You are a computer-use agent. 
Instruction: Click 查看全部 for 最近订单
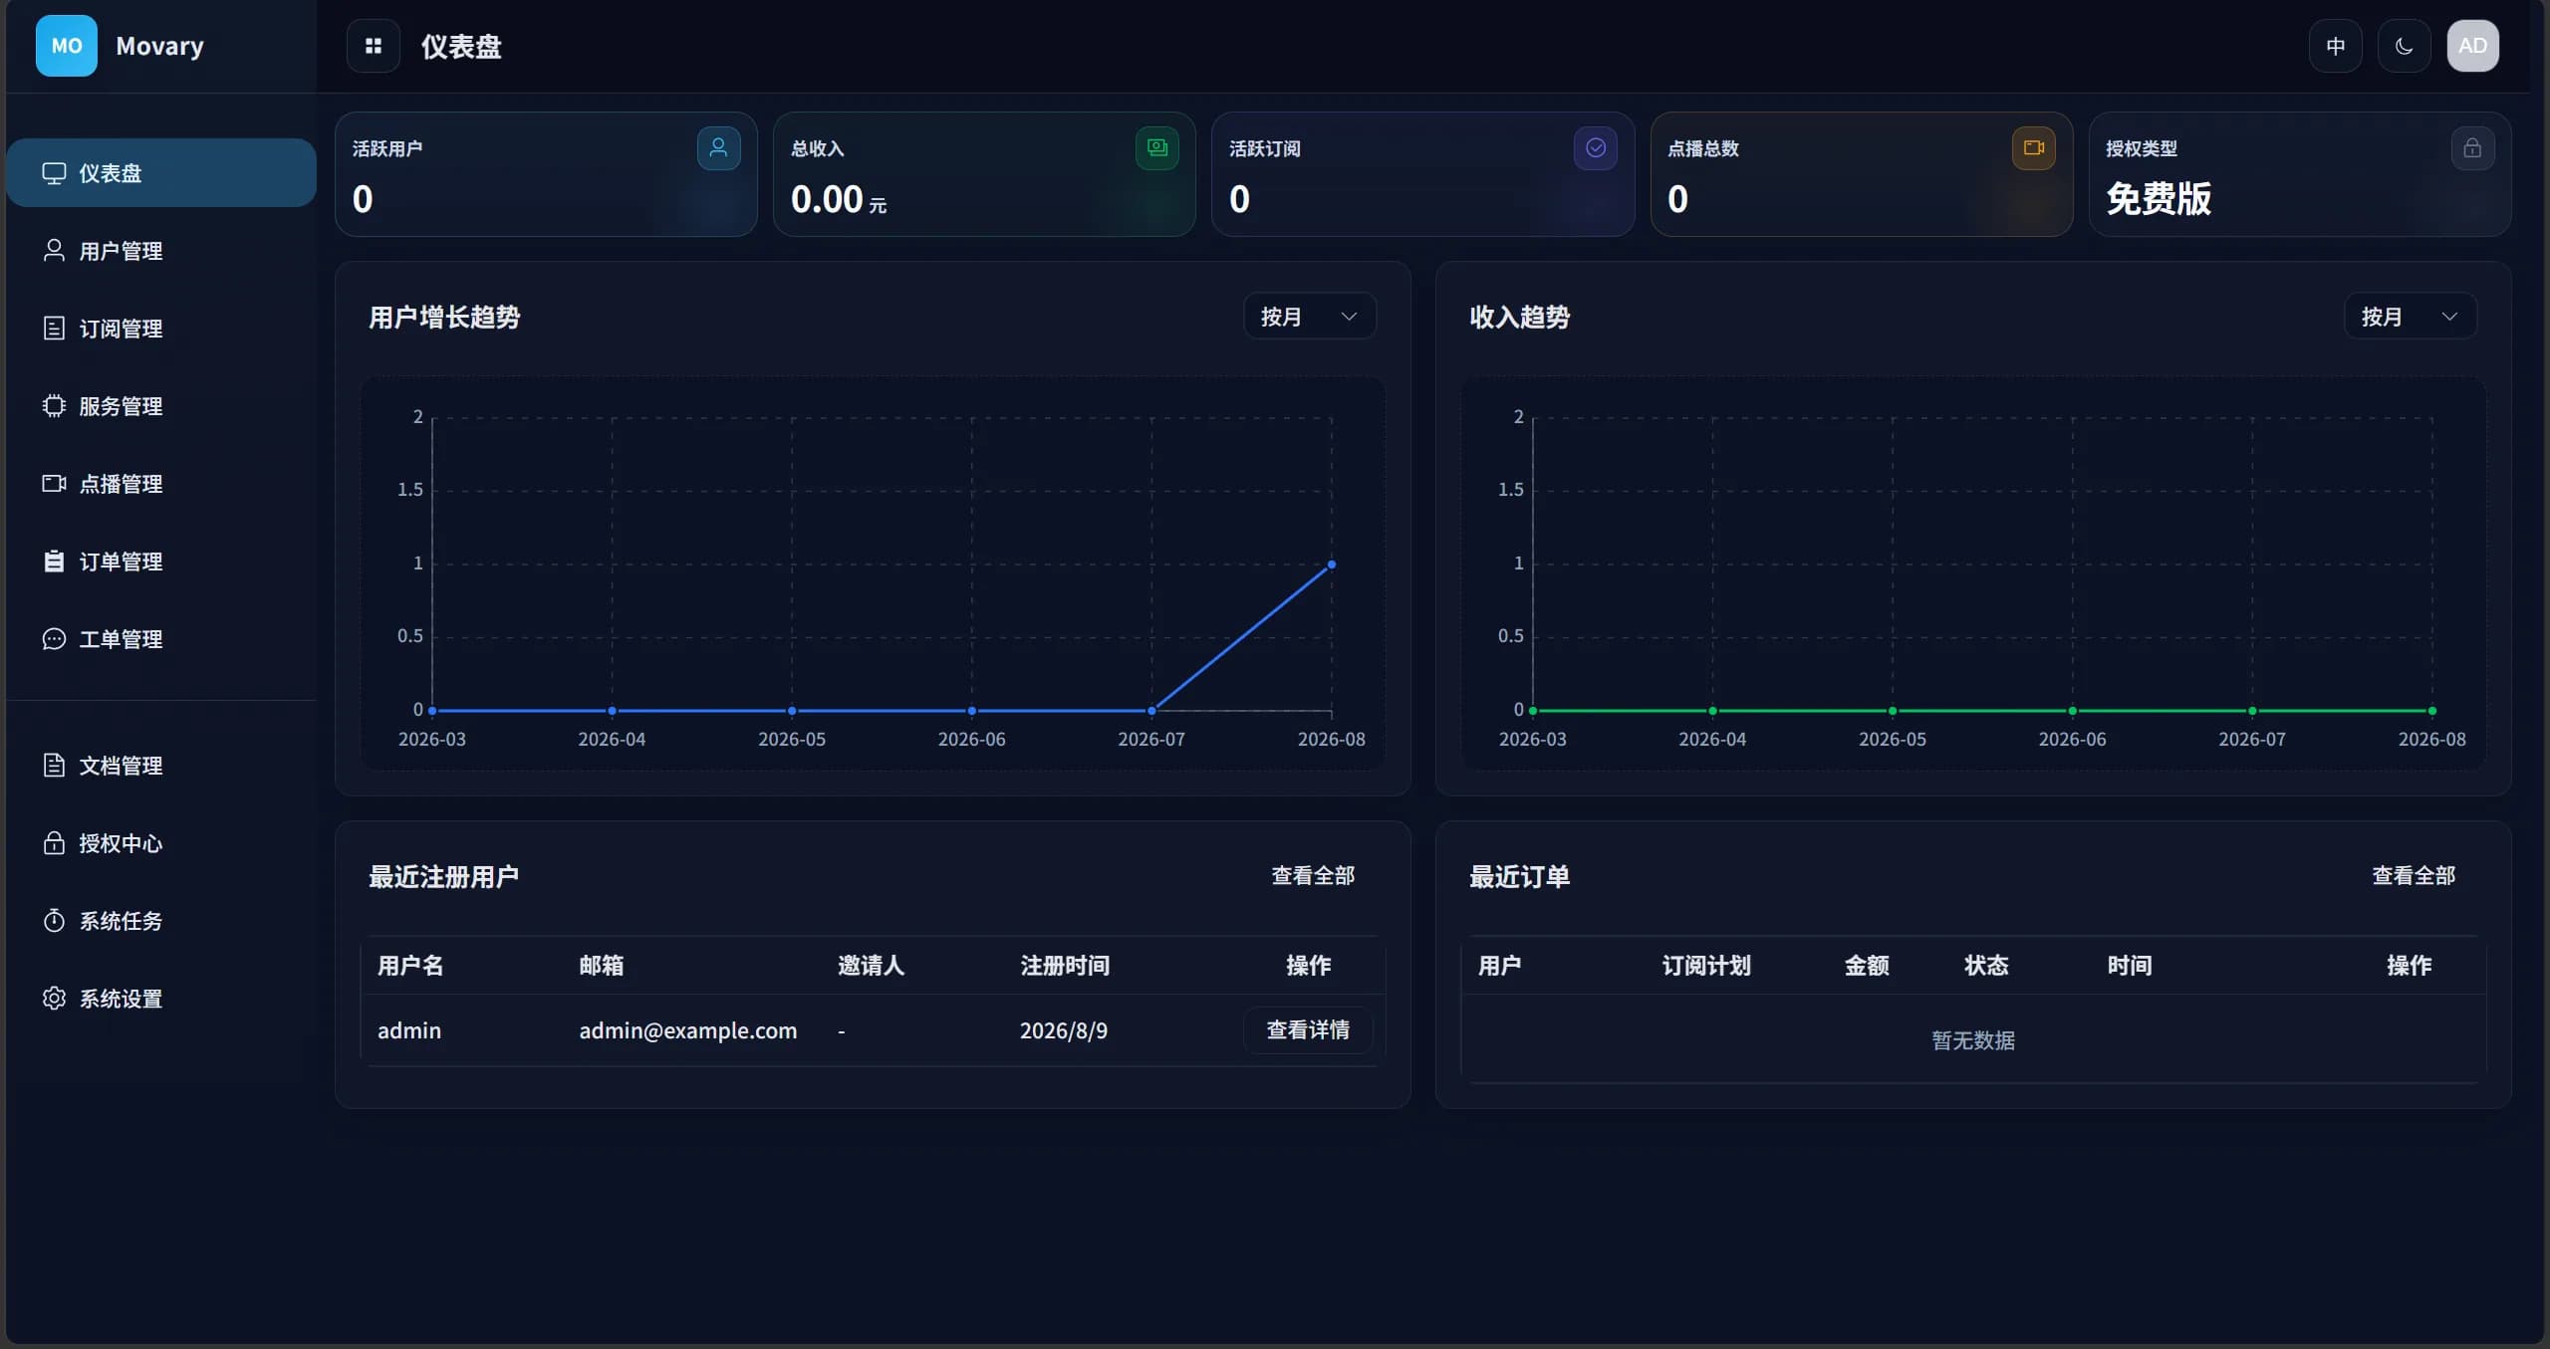point(2414,875)
